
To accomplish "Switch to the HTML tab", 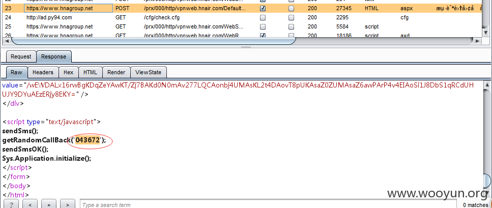I will click(x=91, y=72).
